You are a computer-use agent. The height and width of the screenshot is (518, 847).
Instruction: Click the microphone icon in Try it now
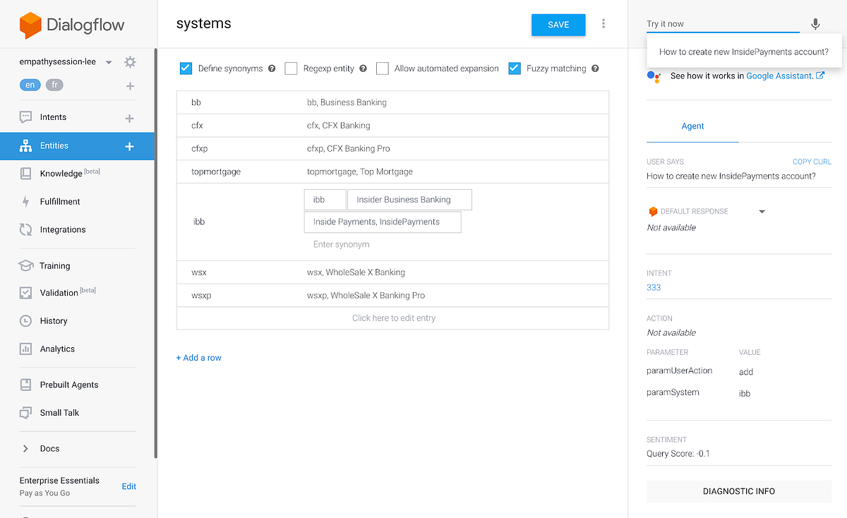(815, 24)
